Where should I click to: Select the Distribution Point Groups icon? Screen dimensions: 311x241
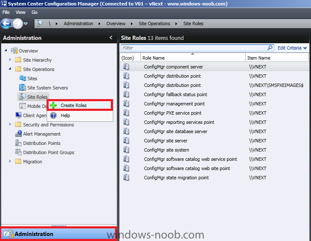18,152
